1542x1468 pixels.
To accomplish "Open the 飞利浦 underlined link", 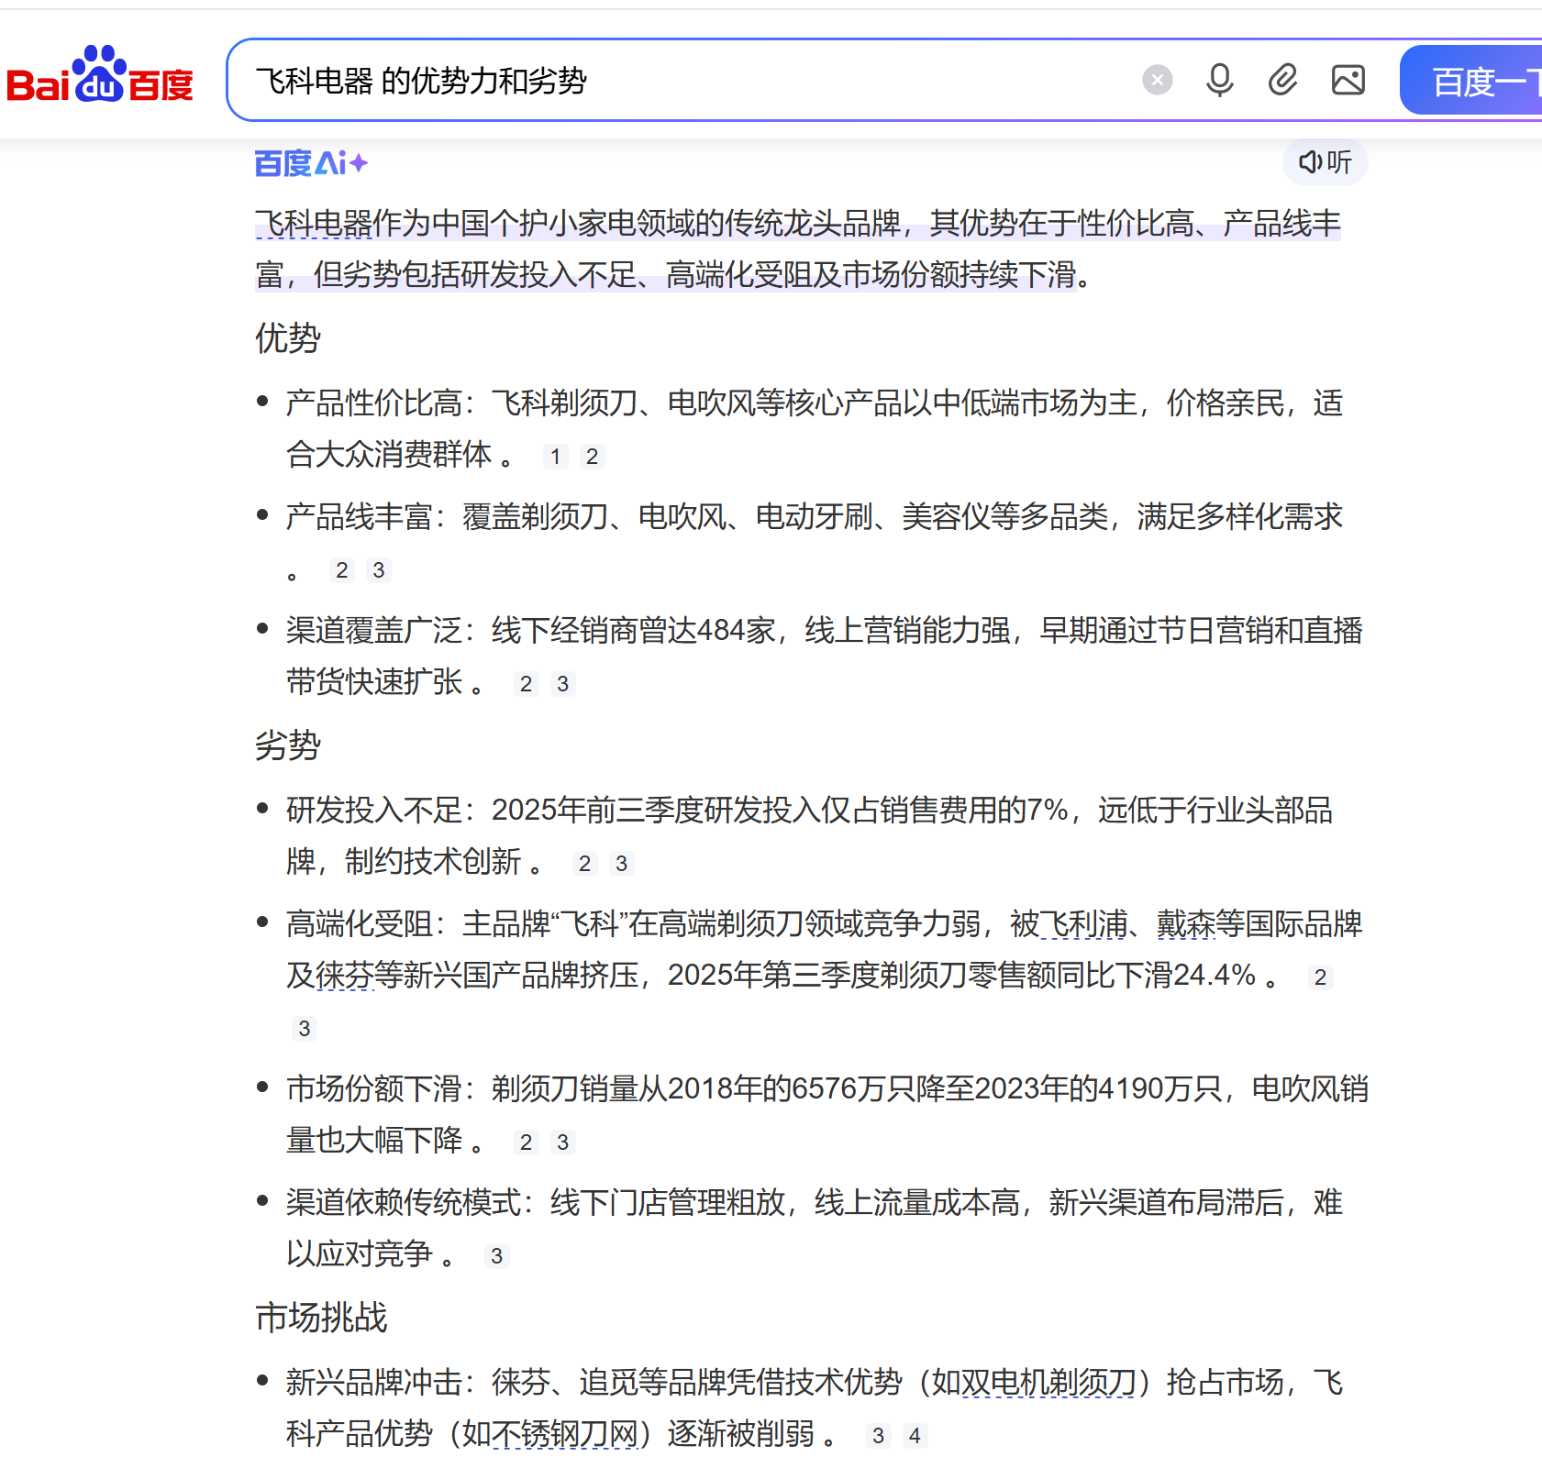I will [x=1084, y=924].
